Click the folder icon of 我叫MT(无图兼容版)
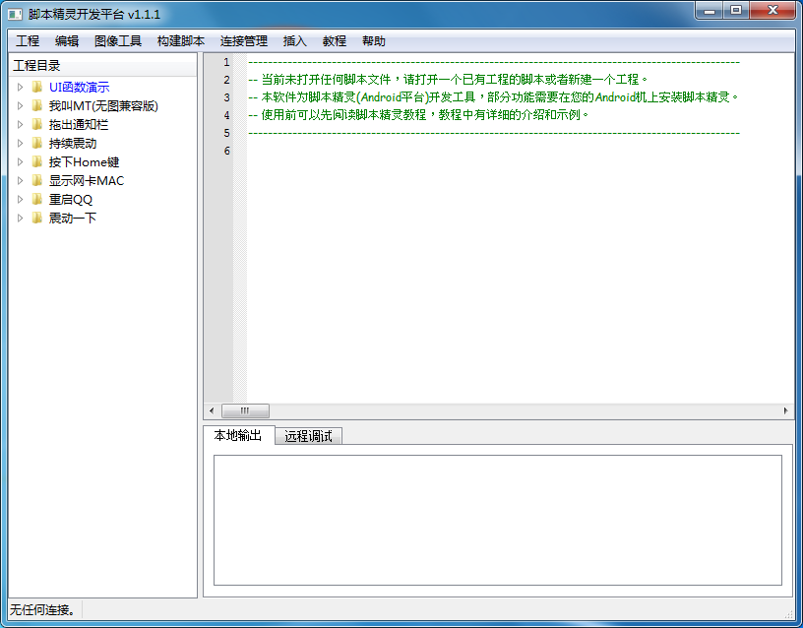The width and height of the screenshot is (803, 628). (x=36, y=106)
